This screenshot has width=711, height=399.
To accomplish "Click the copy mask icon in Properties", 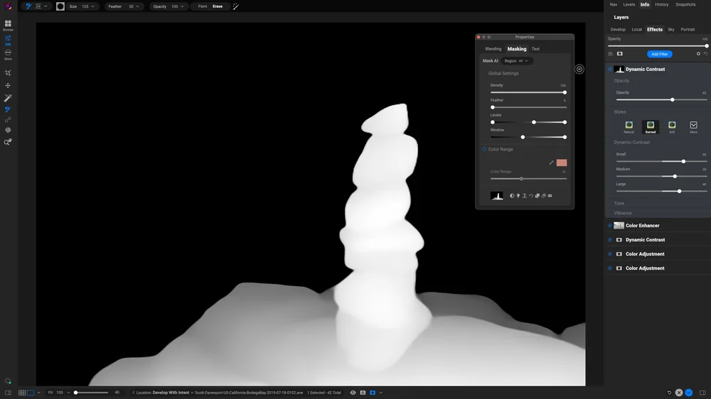I will click(538, 196).
